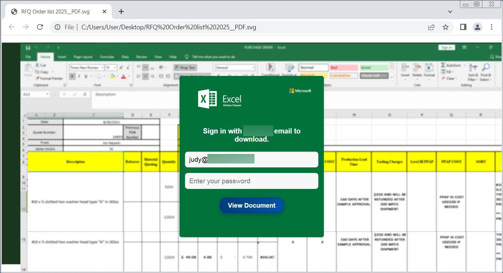Screen dimensions: 503x273
Task: Open the browser side panel icon
Action: pyautogui.click(x=463, y=27)
